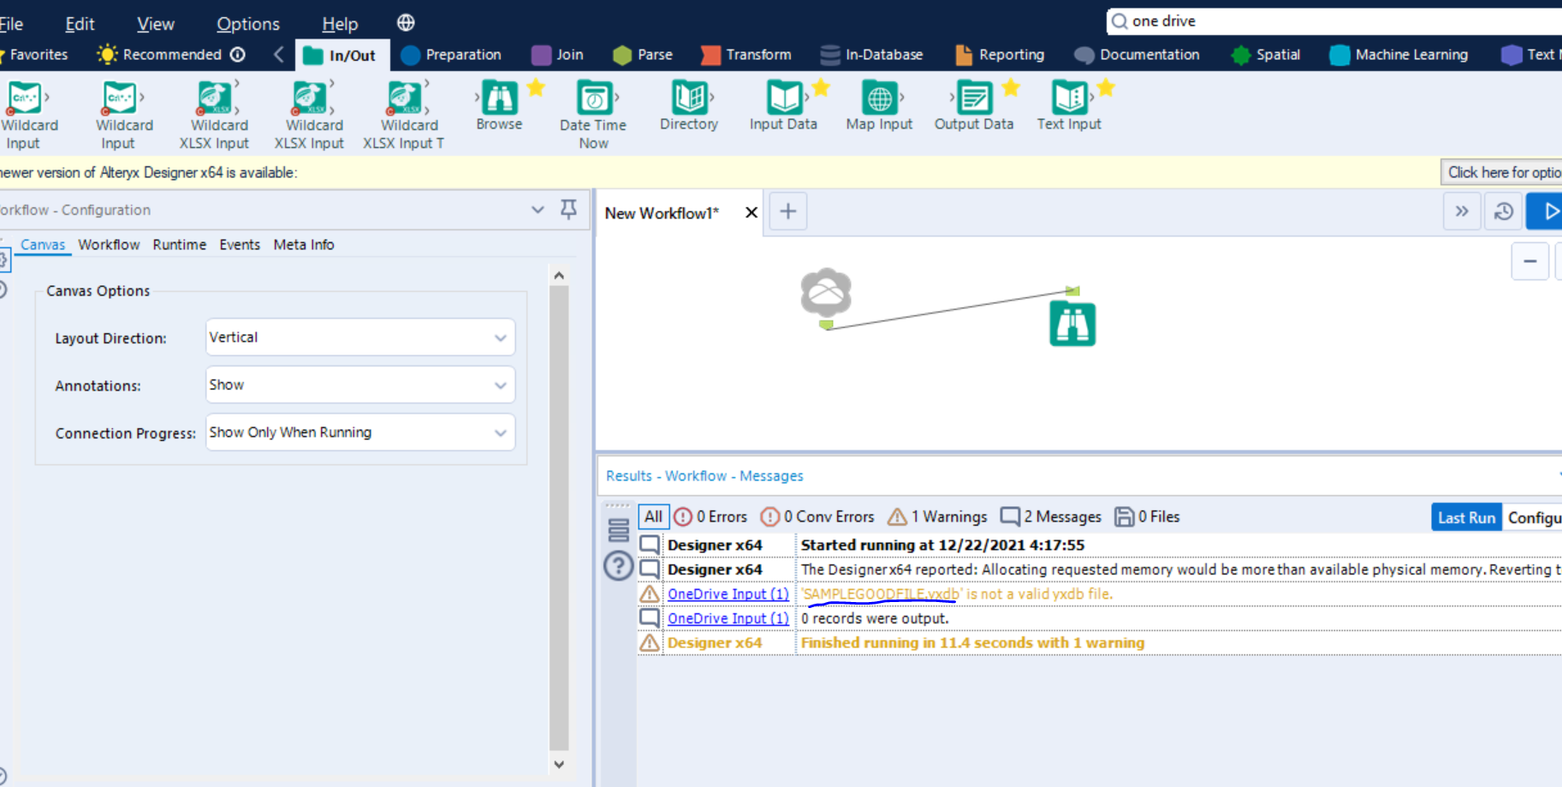Viewport: 1562px width, 787px height.
Task: Click the configuration vertical scrollbar thumb
Action: 559,518
